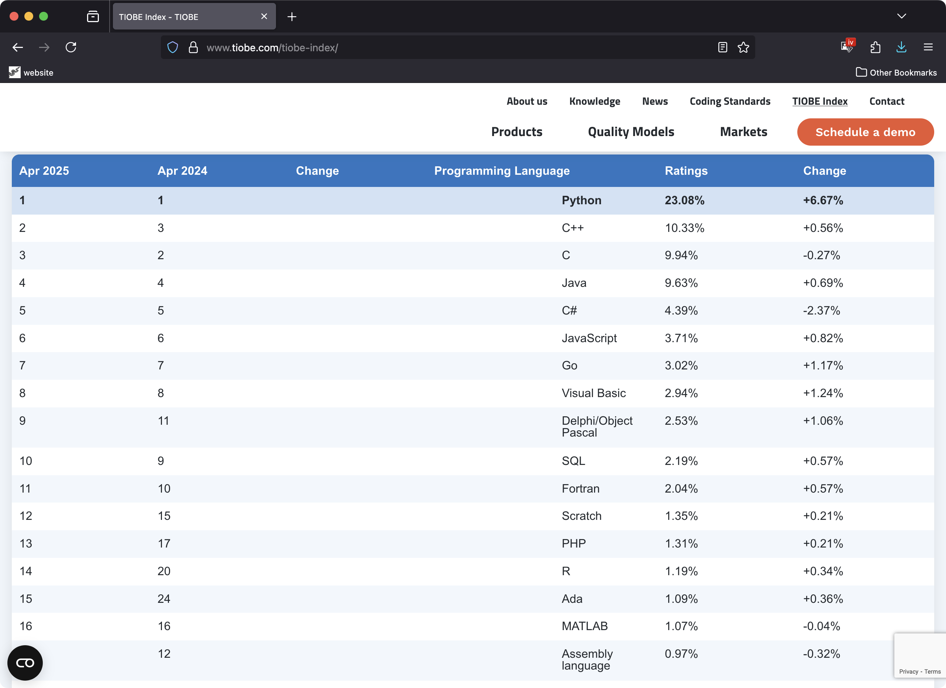Click the C# language cell
The width and height of the screenshot is (946, 688).
[569, 310]
